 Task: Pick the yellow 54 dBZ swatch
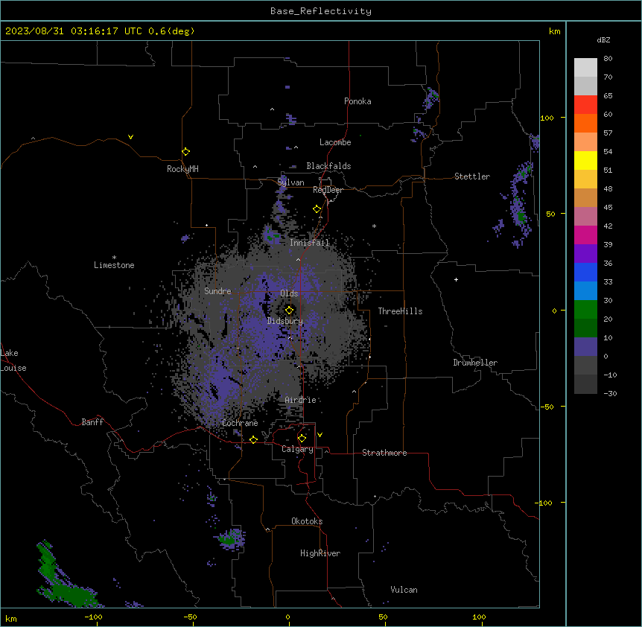click(x=585, y=160)
